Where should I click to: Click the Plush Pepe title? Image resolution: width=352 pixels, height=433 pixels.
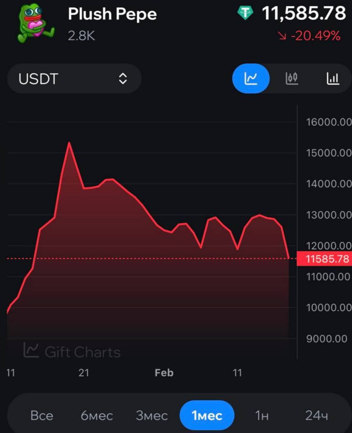[x=112, y=14]
